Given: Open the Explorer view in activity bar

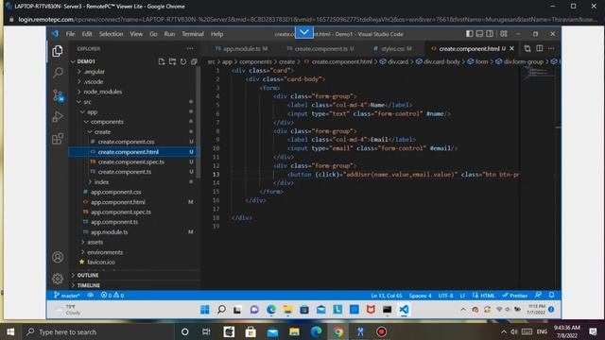Looking at the screenshot, I should [x=58, y=51].
